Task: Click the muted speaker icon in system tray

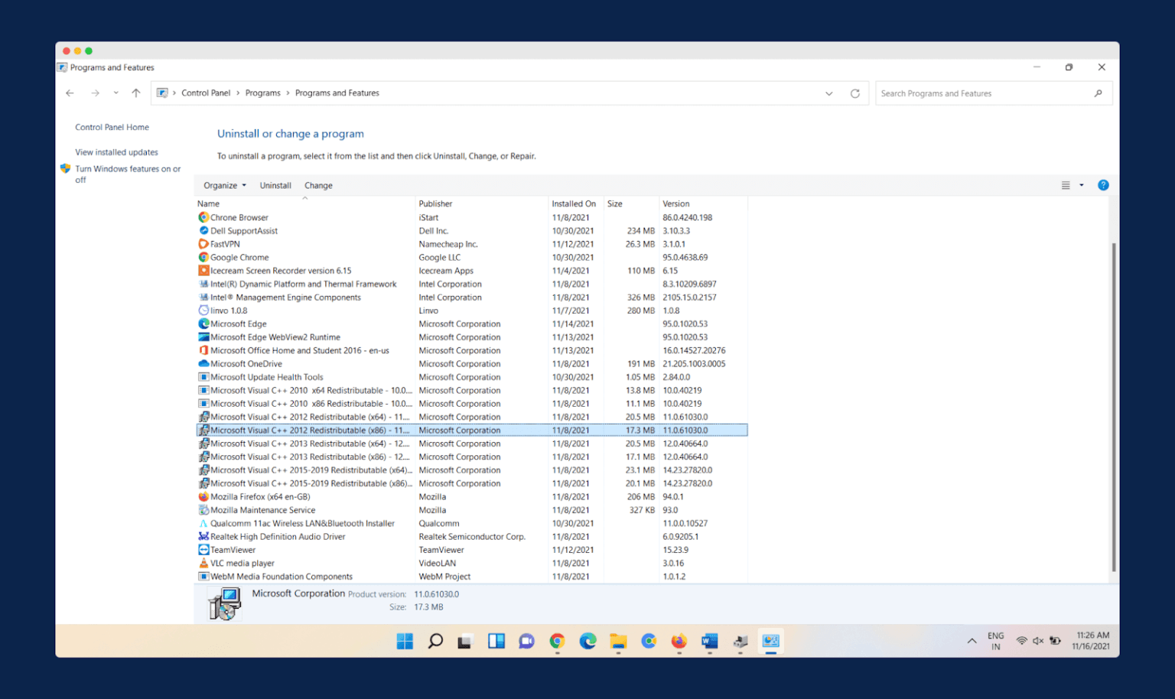Action: pyautogui.click(x=1037, y=641)
